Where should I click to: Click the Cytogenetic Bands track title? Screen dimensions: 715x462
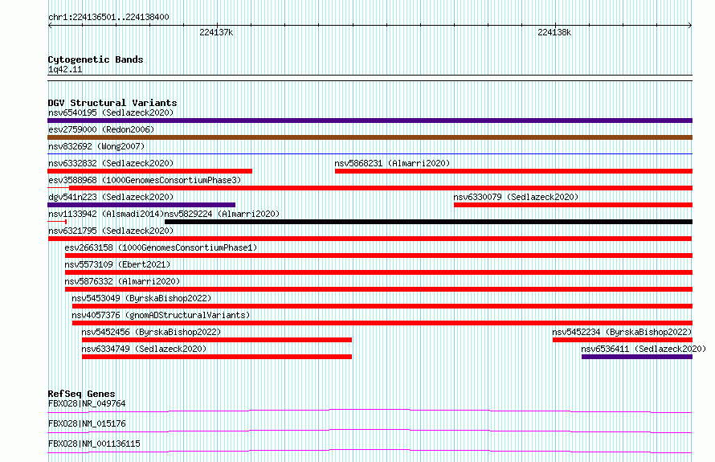tap(96, 59)
